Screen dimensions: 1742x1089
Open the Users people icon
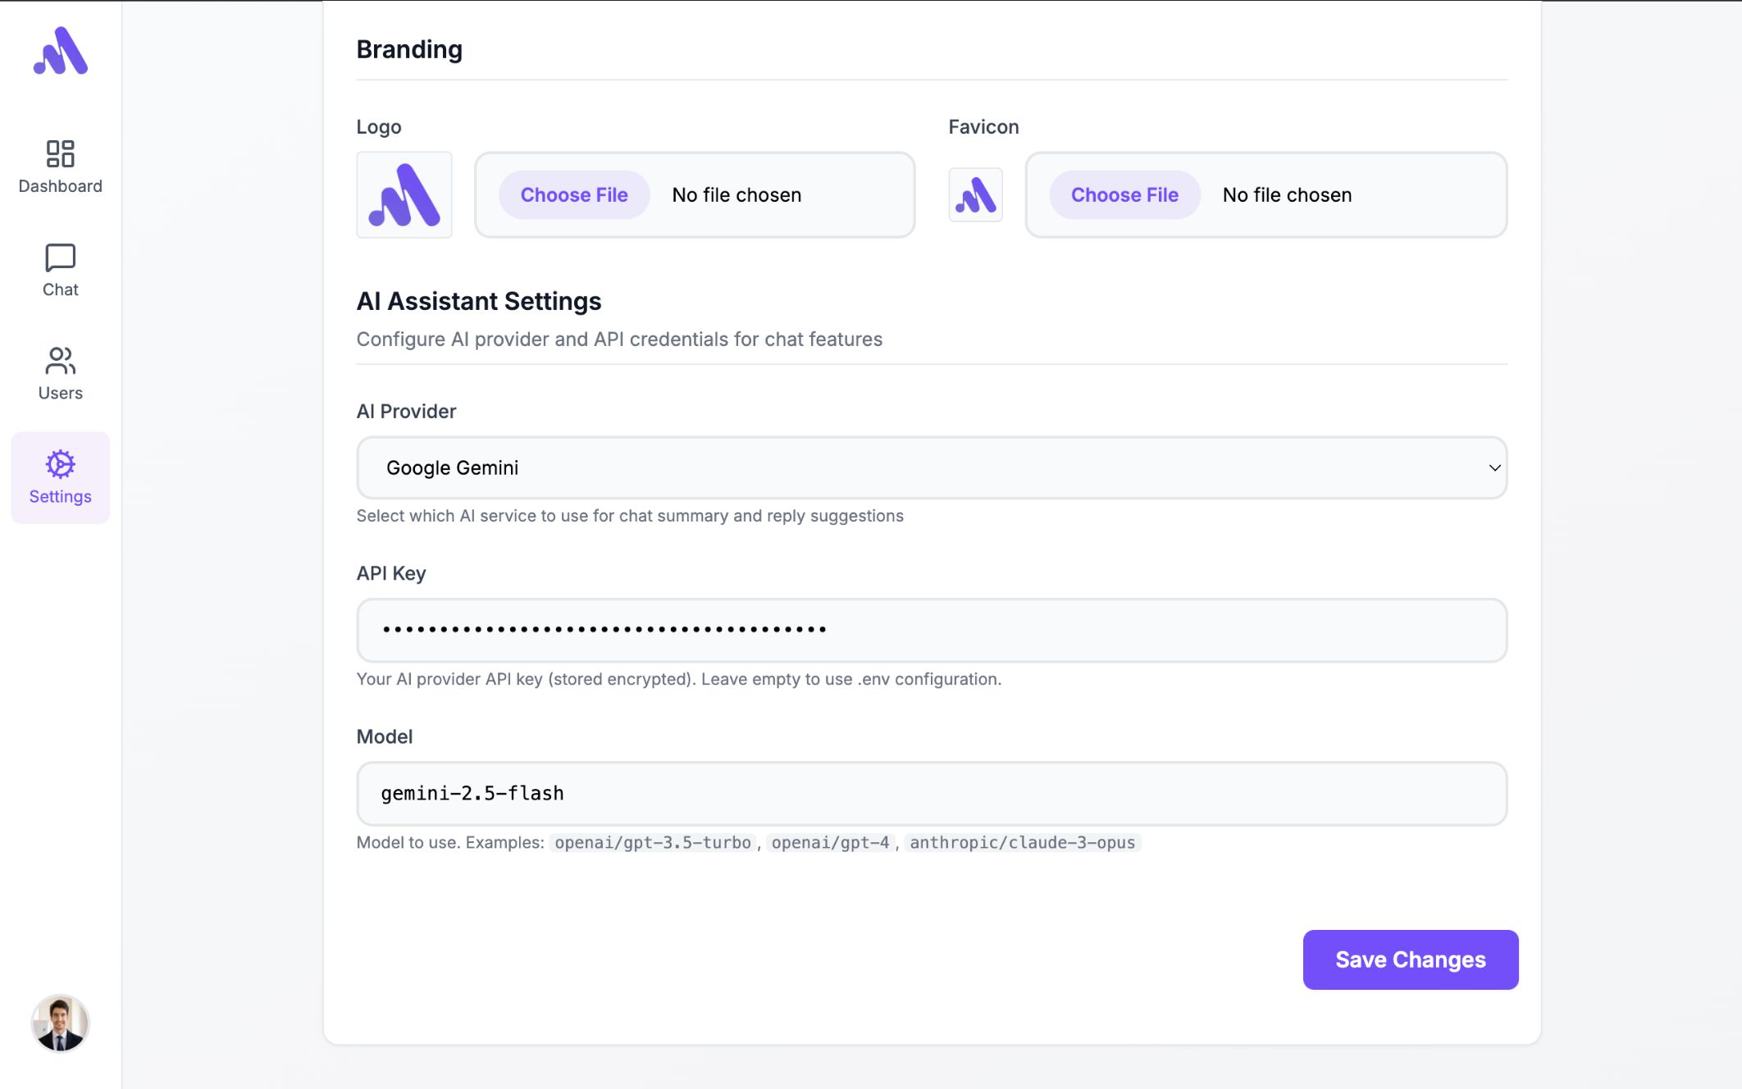[60, 361]
